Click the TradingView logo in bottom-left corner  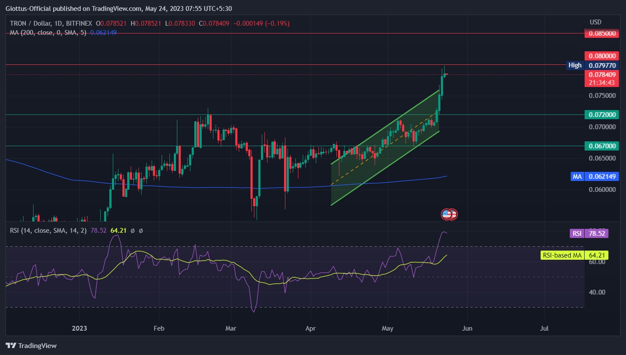pyautogui.click(x=31, y=346)
